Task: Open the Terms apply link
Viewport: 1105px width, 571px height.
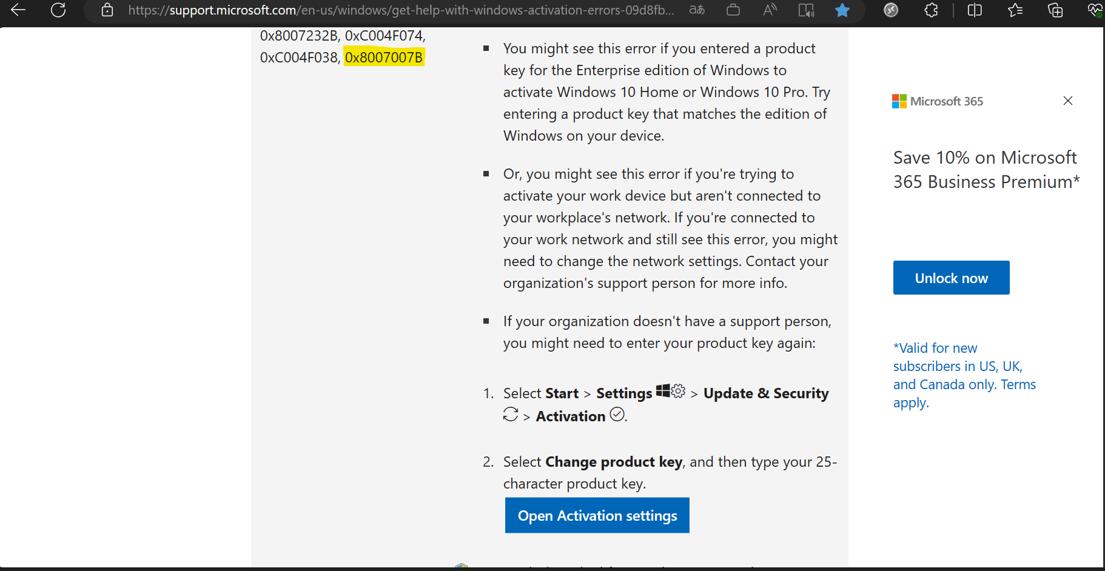Action: tap(1019, 384)
